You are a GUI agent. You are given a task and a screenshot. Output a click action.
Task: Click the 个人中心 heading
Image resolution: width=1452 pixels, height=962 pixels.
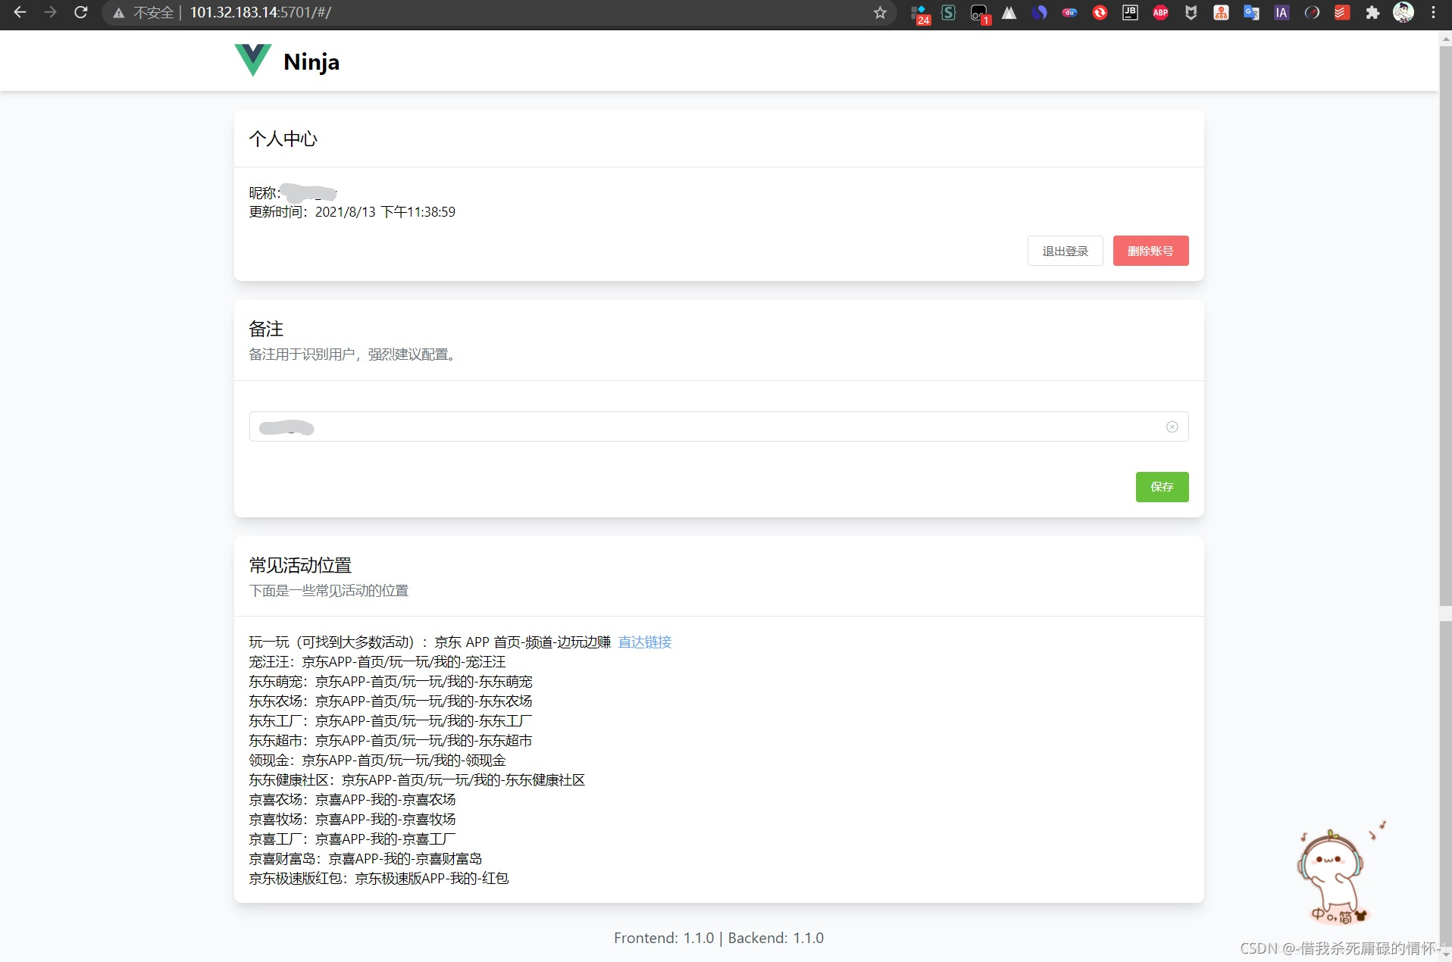(283, 139)
